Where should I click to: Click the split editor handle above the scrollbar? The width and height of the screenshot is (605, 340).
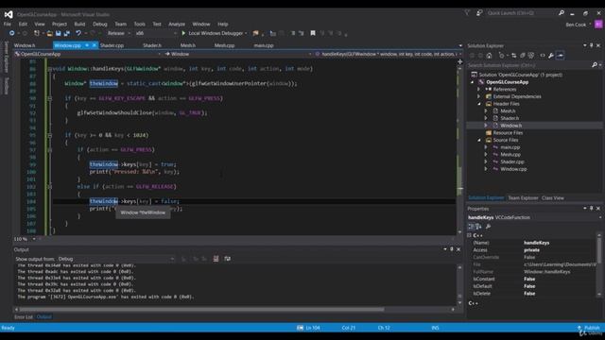pyautogui.click(x=460, y=61)
